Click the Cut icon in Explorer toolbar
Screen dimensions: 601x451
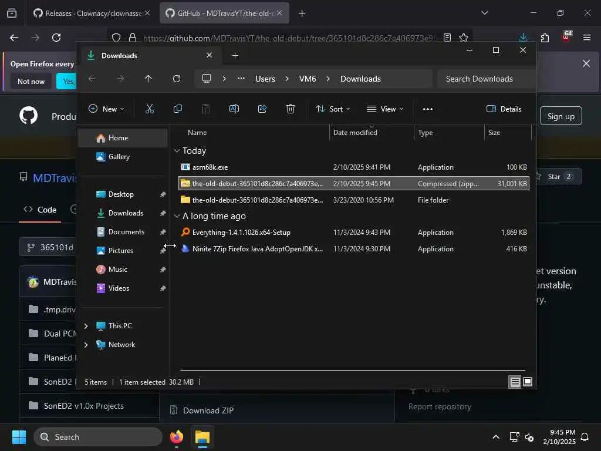[150, 109]
